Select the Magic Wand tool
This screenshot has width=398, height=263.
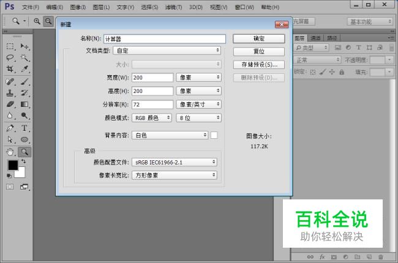coord(24,57)
